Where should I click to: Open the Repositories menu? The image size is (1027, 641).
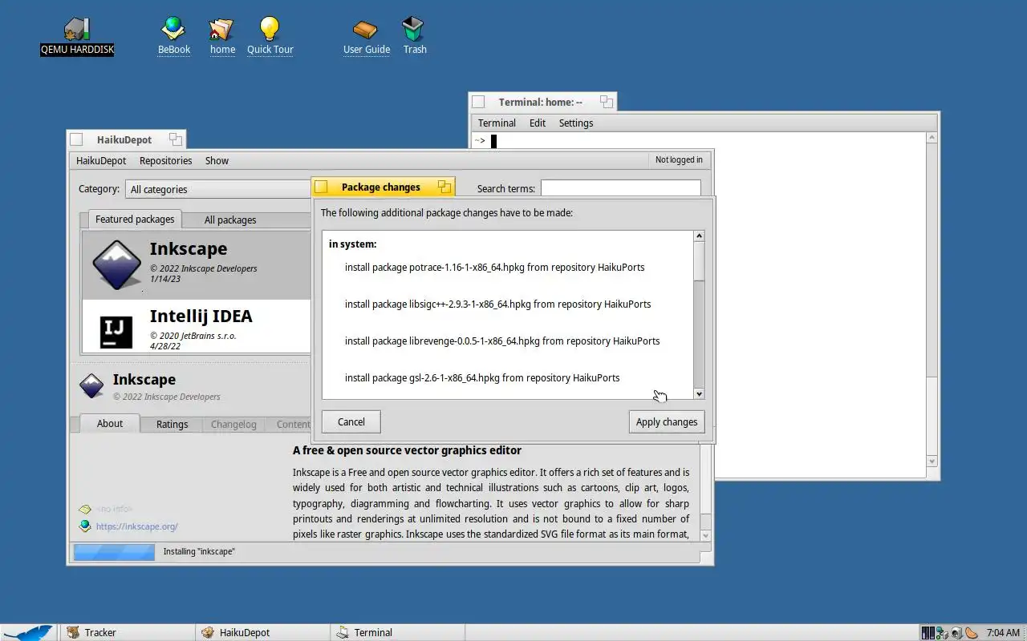pos(165,160)
